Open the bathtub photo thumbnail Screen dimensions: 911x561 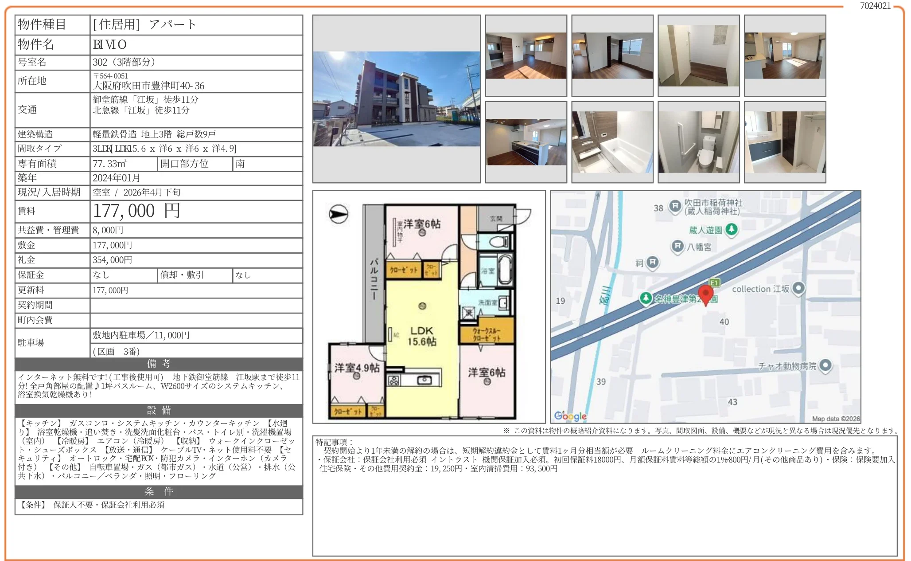(x=612, y=142)
